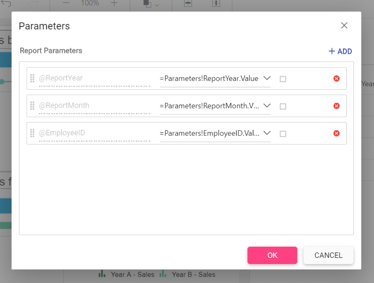Enable the checkbox in EmployeeID row
This screenshot has width=374, height=283.
tap(283, 134)
